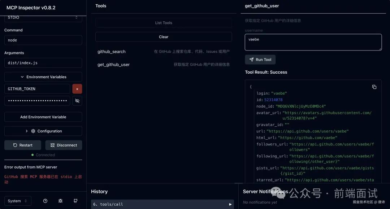Collapse the Environment Variables section
Image resolution: width=390 pixels, height=209 pixels.
click(43, 77)
